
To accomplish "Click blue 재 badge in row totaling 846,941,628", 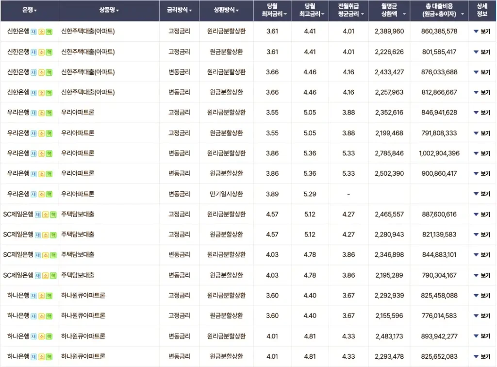I will pyautogui.click(x=33, y=113).
